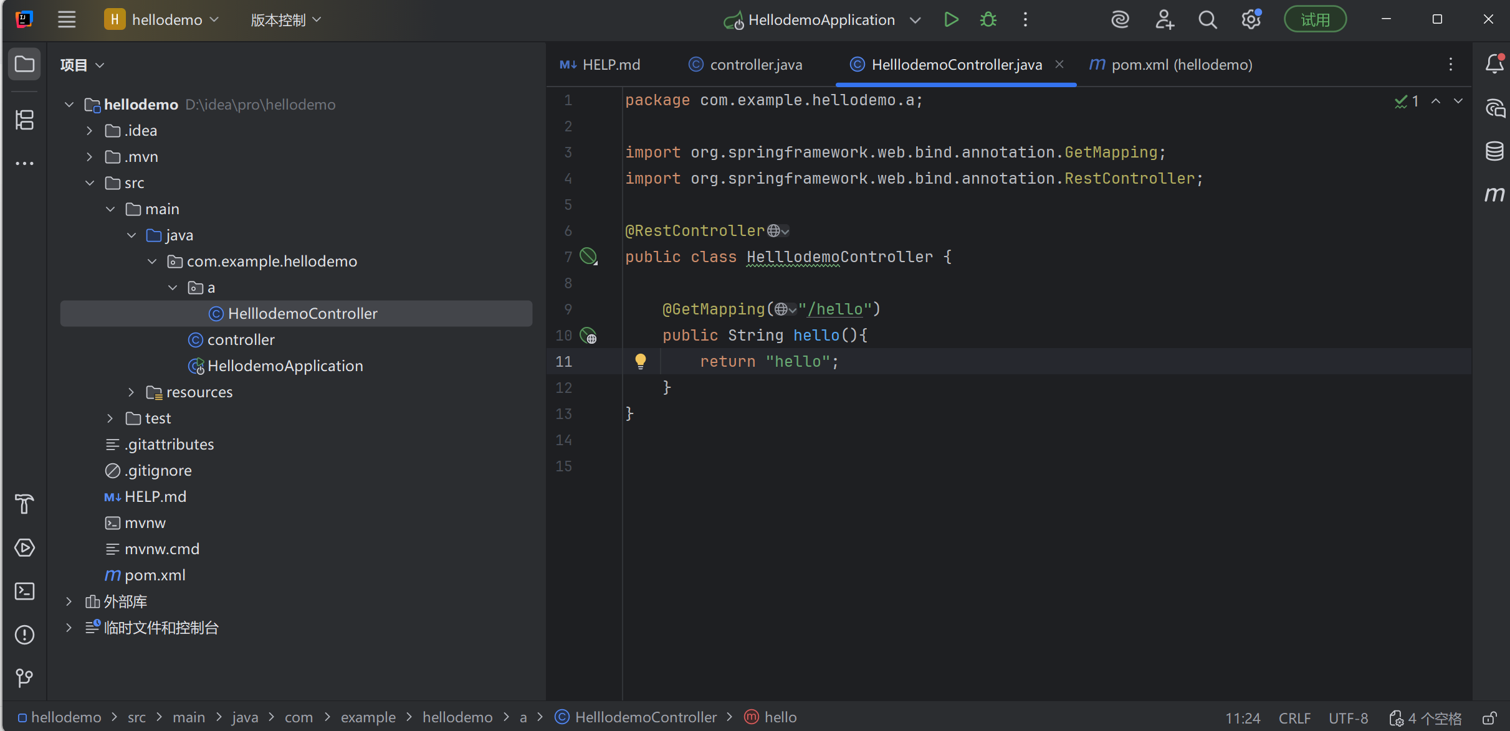Viewport: 1510px width, 731px height.
Task: Open the main hamburger menu
Action: [67, 20]
